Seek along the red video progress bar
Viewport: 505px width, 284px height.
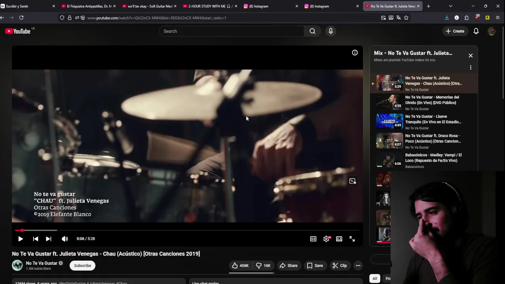(x=187, y=230)
